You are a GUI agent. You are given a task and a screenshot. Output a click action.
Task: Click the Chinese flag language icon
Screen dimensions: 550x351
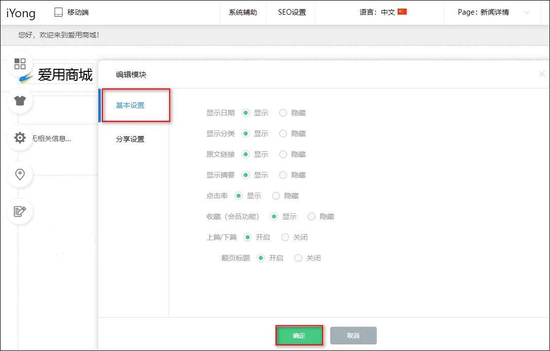point(402,12)
